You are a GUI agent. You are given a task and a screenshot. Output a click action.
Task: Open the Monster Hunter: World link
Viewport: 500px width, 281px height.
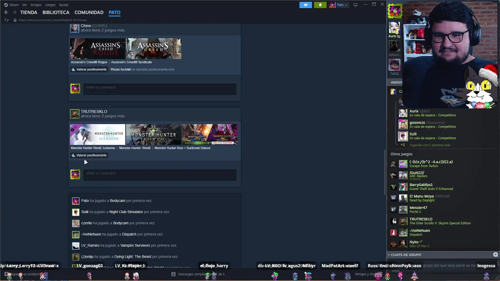135,148
